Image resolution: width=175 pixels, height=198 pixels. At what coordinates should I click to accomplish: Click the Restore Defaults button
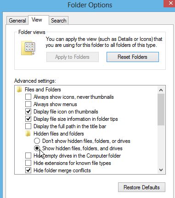[x=141, y=187]
